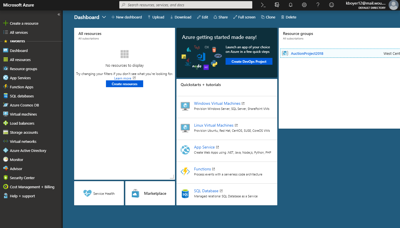The height and width of the screenshot is (228, 400).
Task: Click the Help + support icon in sidebar
Action: [x=5, y=196]
